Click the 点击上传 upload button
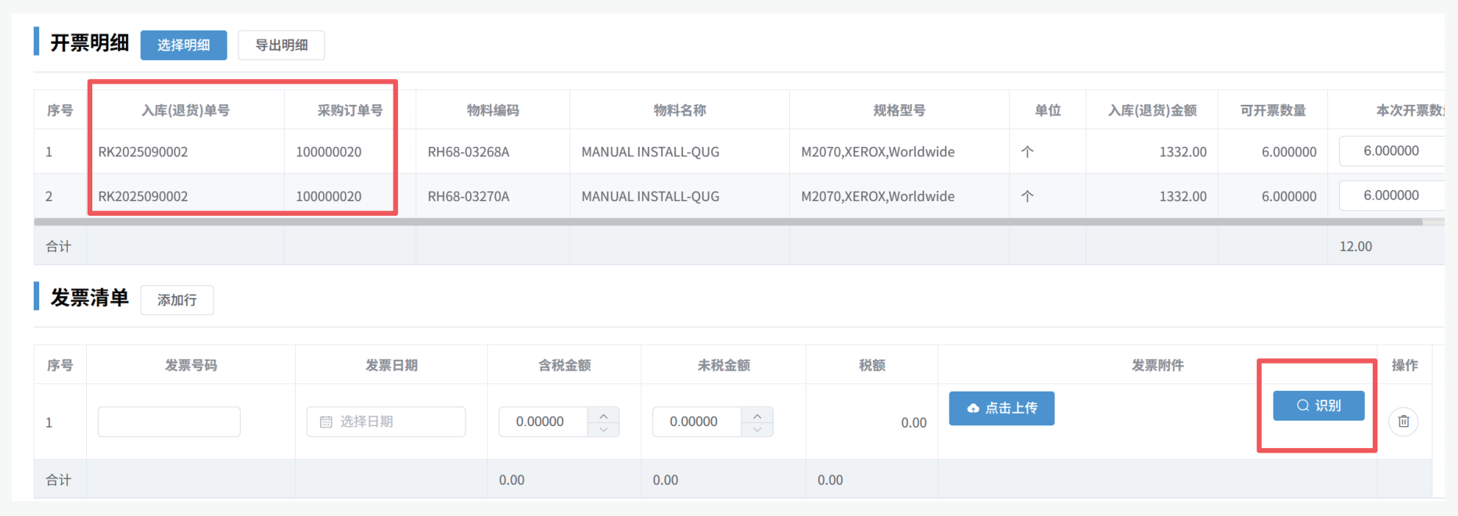The width and height of the screenshot is (1458, 516). coord(1001,408)
